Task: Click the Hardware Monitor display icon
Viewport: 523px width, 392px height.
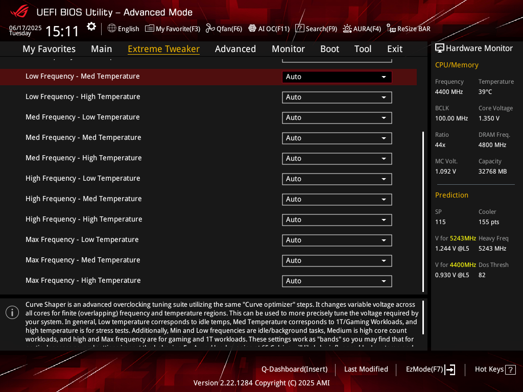Action: [440, 48]
